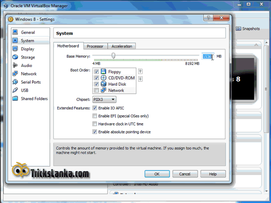
Task: Click the CD/DVD-ROM disc icon
Action: [x=103, y=78]
